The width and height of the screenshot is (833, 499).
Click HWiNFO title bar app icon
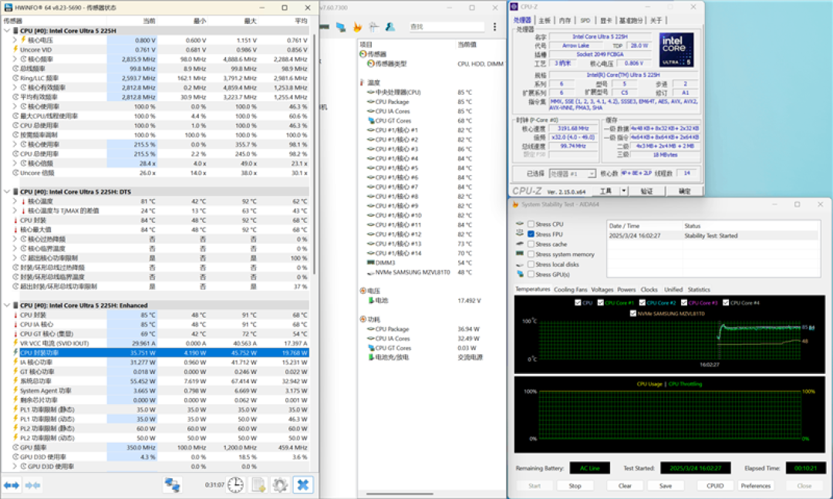point(8,8)
